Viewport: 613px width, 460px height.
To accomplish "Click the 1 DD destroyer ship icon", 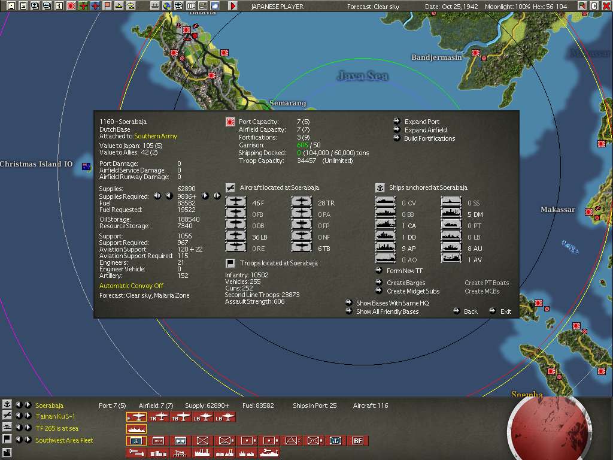I will click(x=386, y=236).
